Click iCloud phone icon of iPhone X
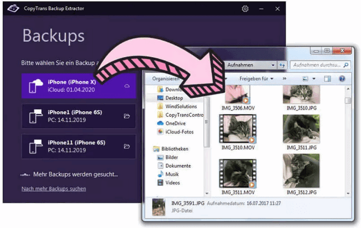Screen dimensions: 361x228 [36, 86]
